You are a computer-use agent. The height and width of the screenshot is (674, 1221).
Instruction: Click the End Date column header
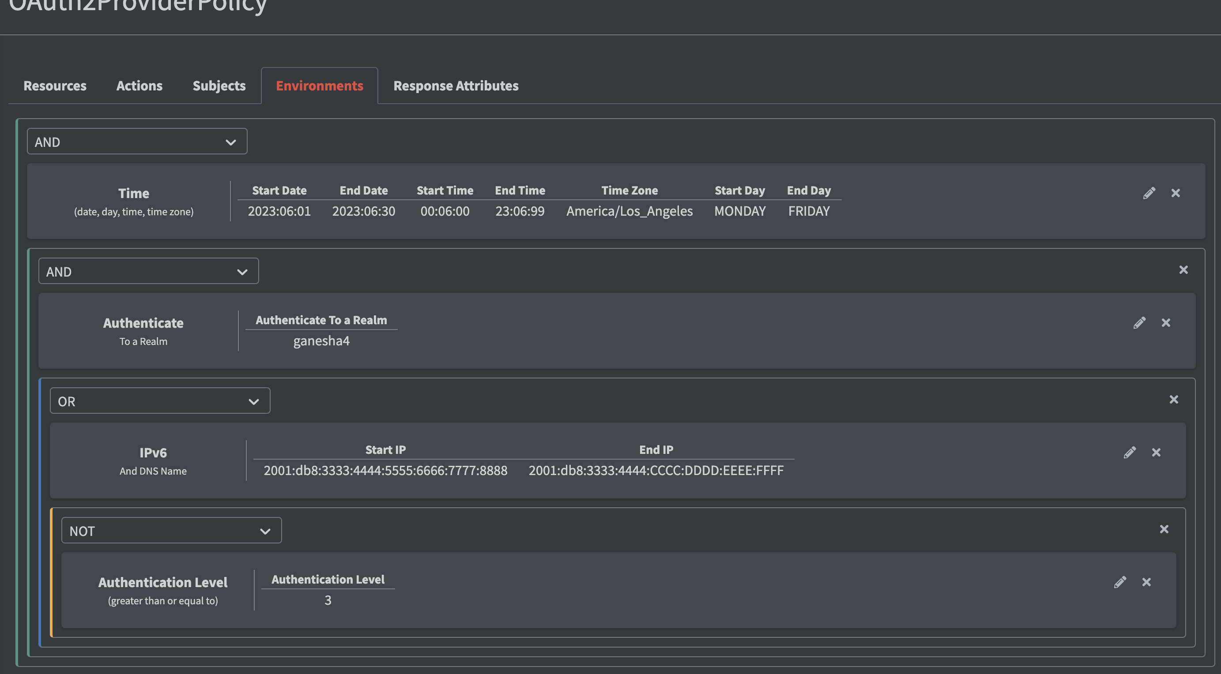(364, 191)
